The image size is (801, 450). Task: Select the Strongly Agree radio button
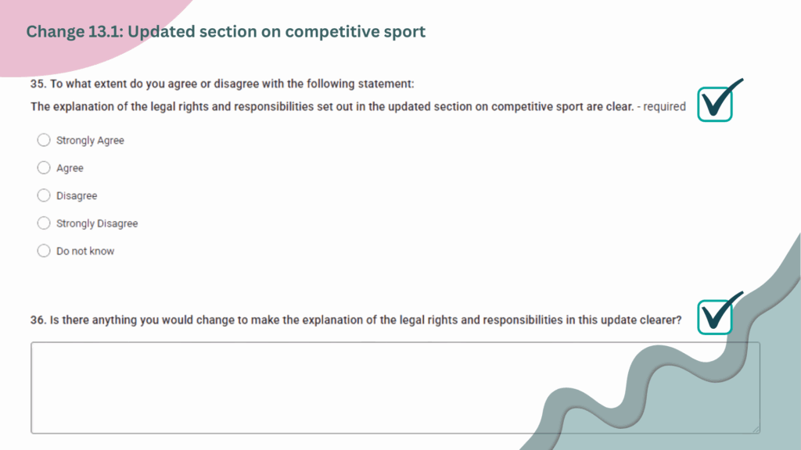(44, 140)
